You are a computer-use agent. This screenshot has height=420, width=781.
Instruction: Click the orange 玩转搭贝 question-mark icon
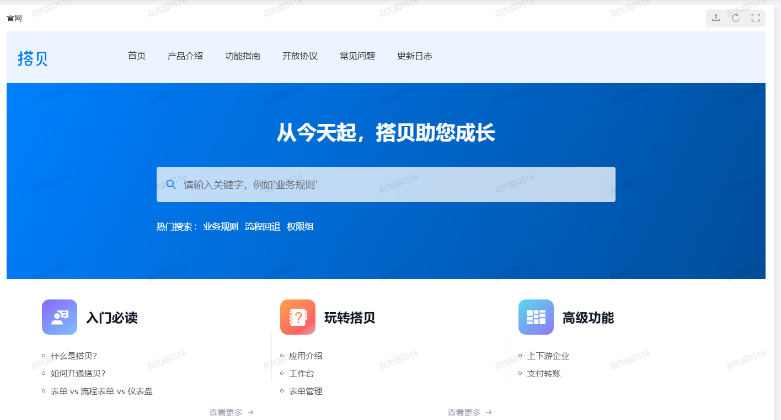click(x=297, y=317)
